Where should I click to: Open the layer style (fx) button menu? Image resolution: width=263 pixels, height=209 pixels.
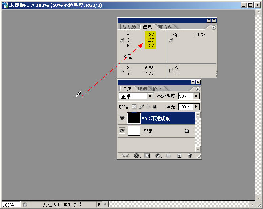tap(137, 156)
